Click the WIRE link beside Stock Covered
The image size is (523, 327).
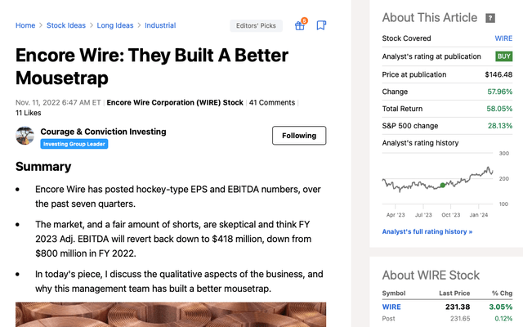[503, 38]
